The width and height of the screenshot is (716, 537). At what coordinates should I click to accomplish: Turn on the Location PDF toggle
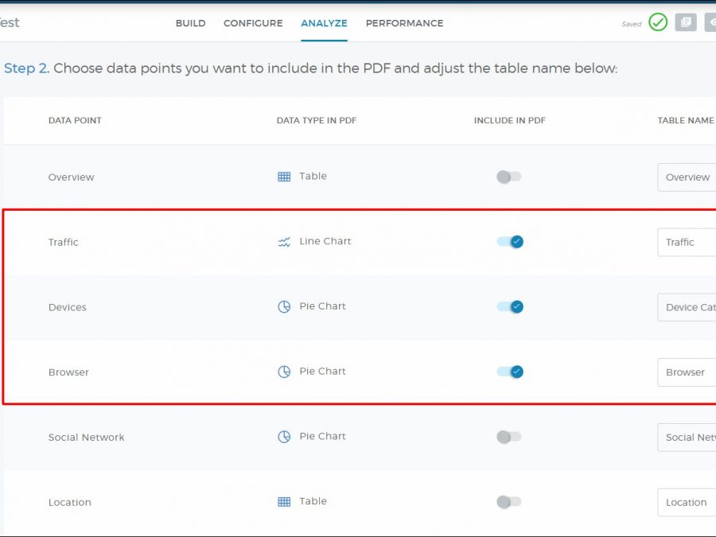[509, 502]
